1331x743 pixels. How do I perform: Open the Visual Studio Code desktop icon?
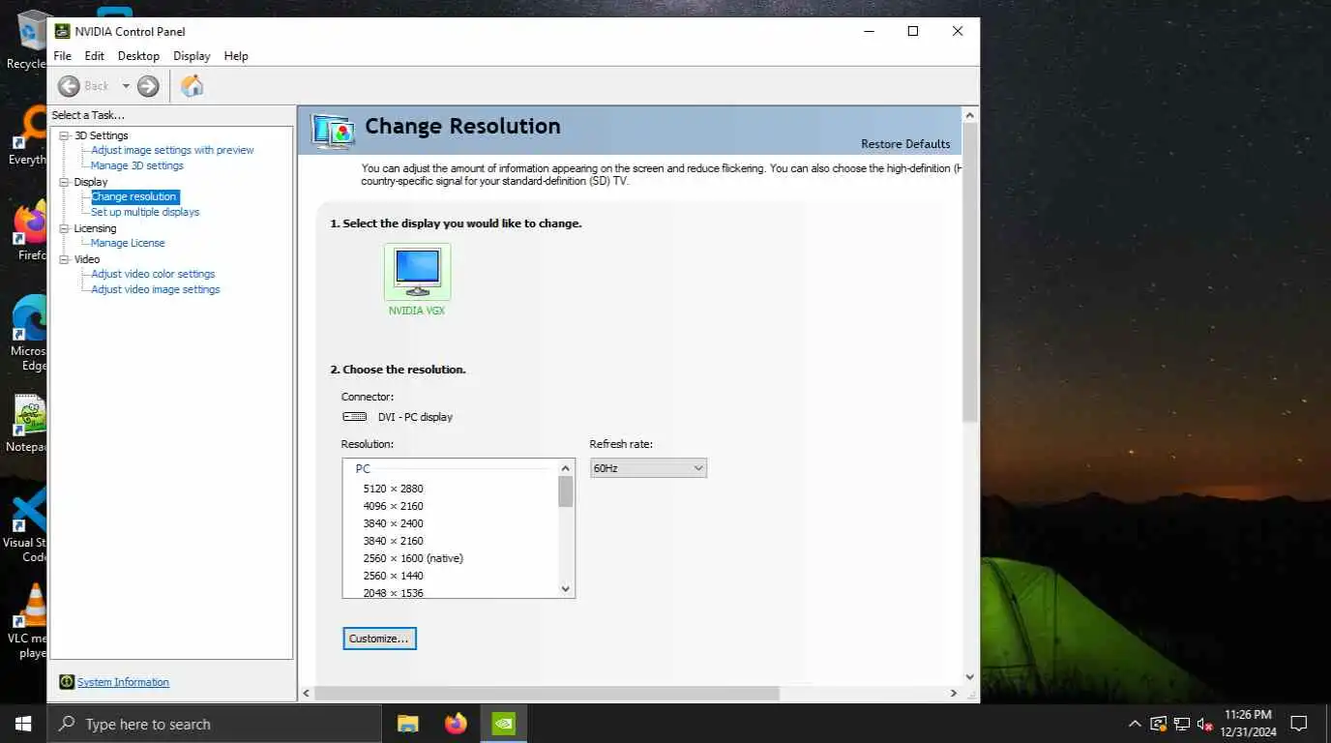click(27, 525)
